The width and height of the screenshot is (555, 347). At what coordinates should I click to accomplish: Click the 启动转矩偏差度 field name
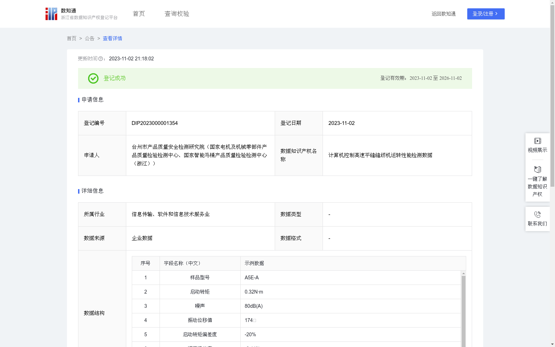(200, 335)
